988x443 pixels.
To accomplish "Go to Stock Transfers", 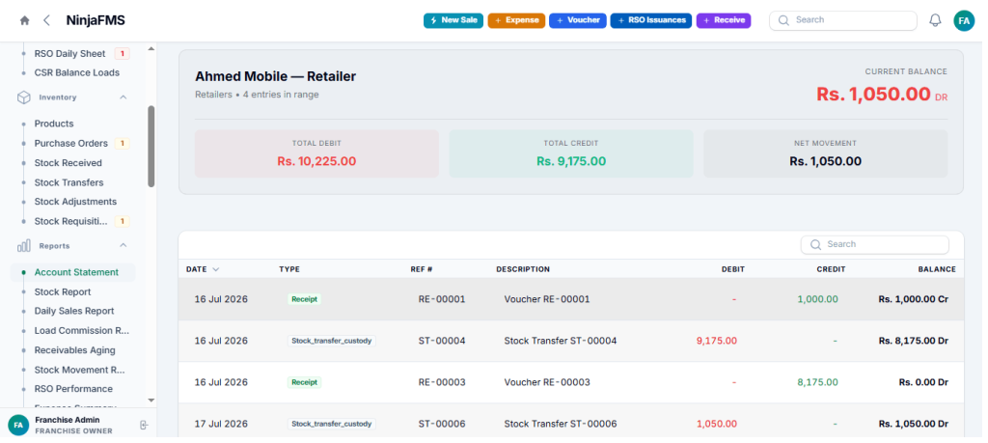I will [69, 182].
